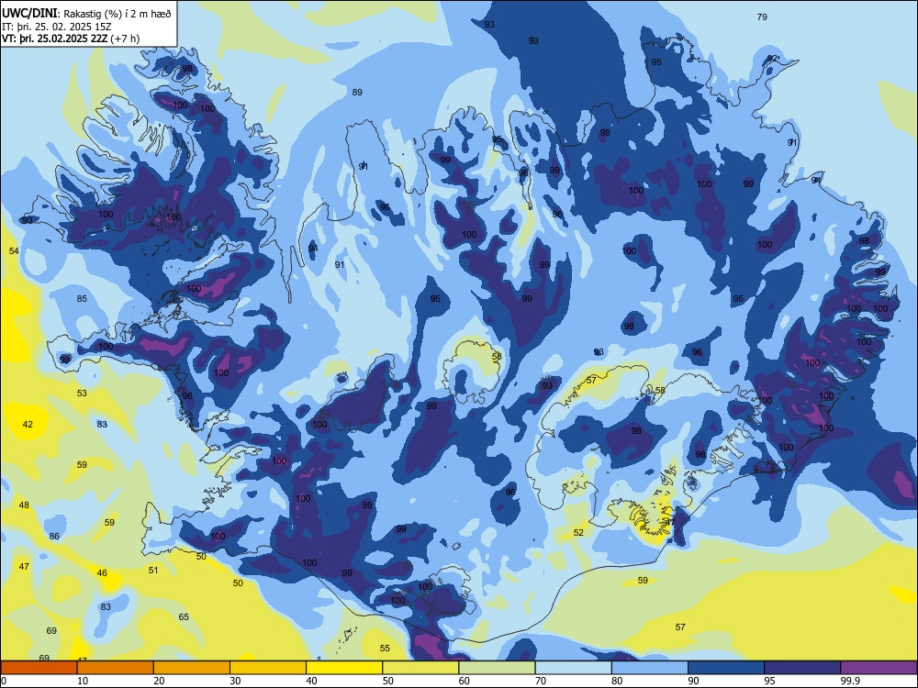Select the navy 95–99.9 legend swatch
This screenshot has width=918, height=688.
tap(802, 668)
